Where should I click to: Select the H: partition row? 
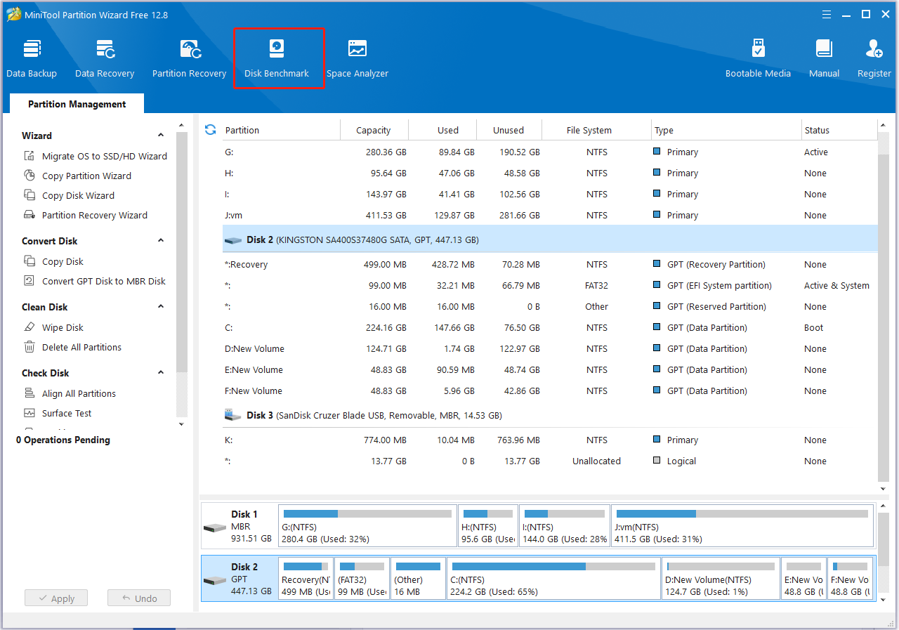[550, 173]
